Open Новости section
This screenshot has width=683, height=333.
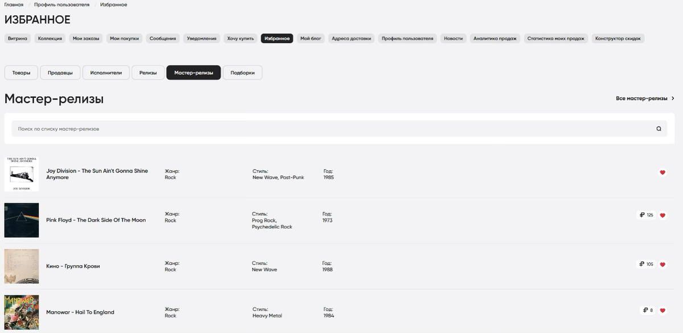click(x=453, y=39)
